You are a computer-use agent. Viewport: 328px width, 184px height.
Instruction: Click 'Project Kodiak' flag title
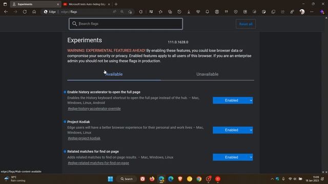78,122
